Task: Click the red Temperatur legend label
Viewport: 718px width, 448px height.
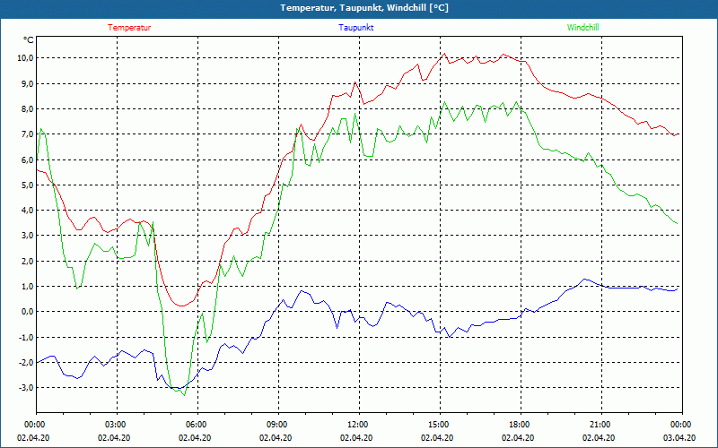Action: tap(129, 28)
